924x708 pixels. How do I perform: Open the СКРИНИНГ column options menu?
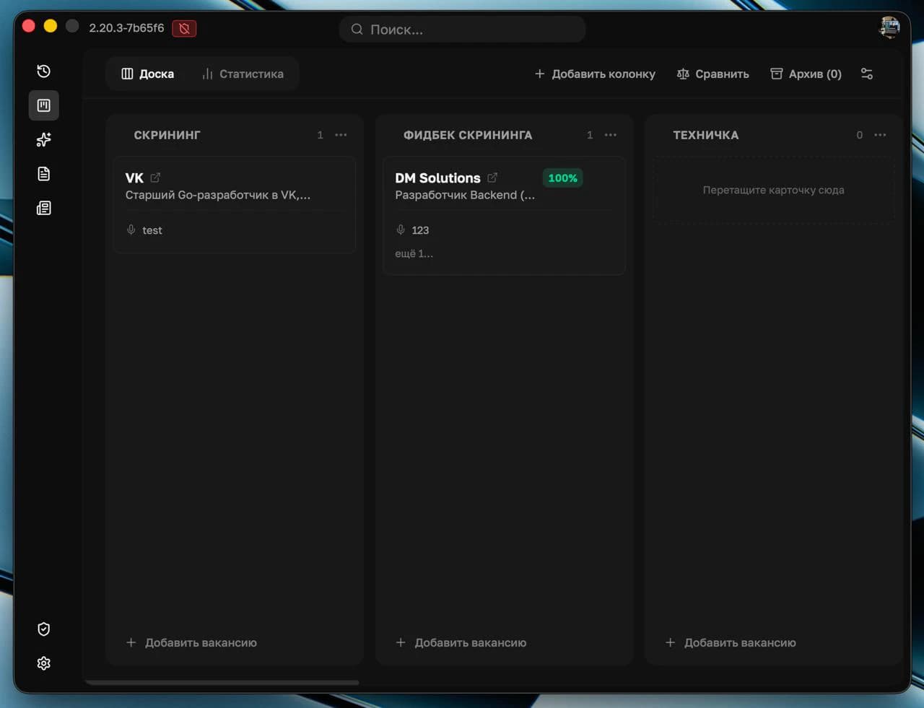[341, 135]
